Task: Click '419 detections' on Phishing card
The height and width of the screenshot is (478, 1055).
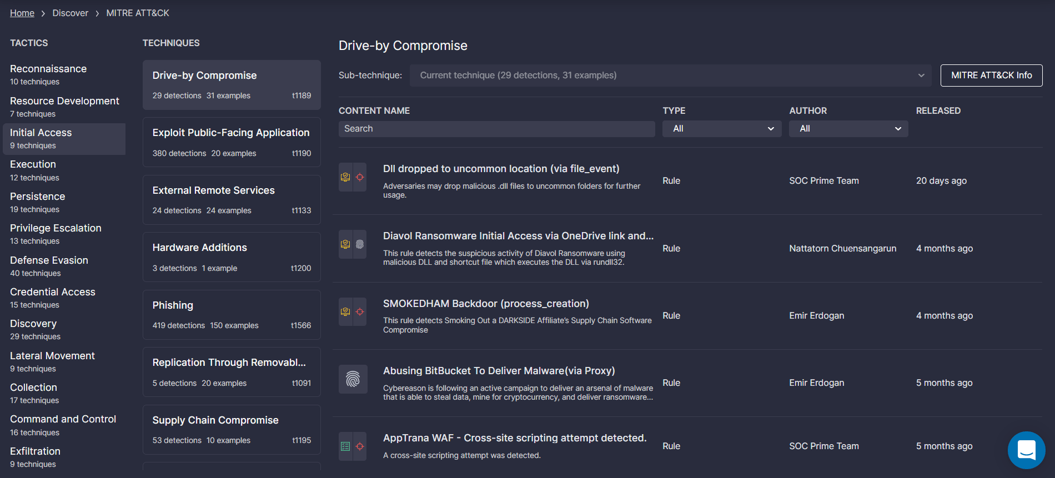Action: (x=179, y=325)
